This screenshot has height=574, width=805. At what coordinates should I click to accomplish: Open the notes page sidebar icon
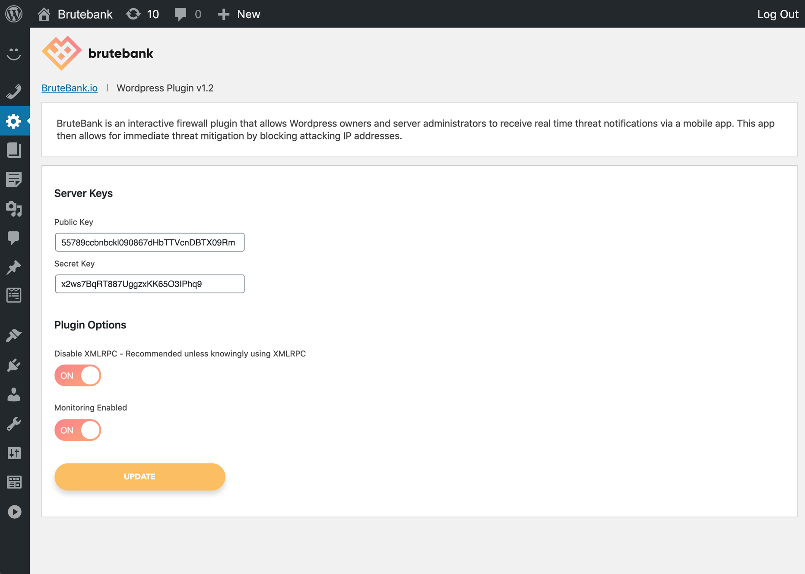tap(14, 180)
